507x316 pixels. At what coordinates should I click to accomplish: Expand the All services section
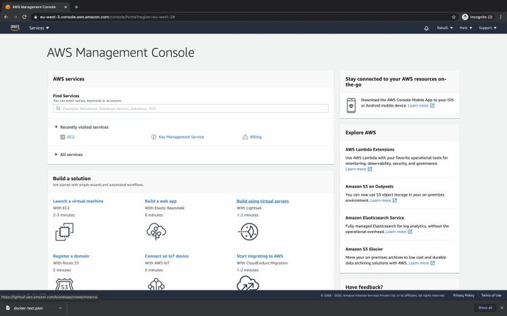71,155
